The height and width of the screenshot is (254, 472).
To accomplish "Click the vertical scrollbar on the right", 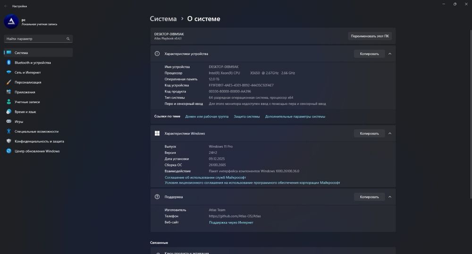I will [x=471, y=114].
